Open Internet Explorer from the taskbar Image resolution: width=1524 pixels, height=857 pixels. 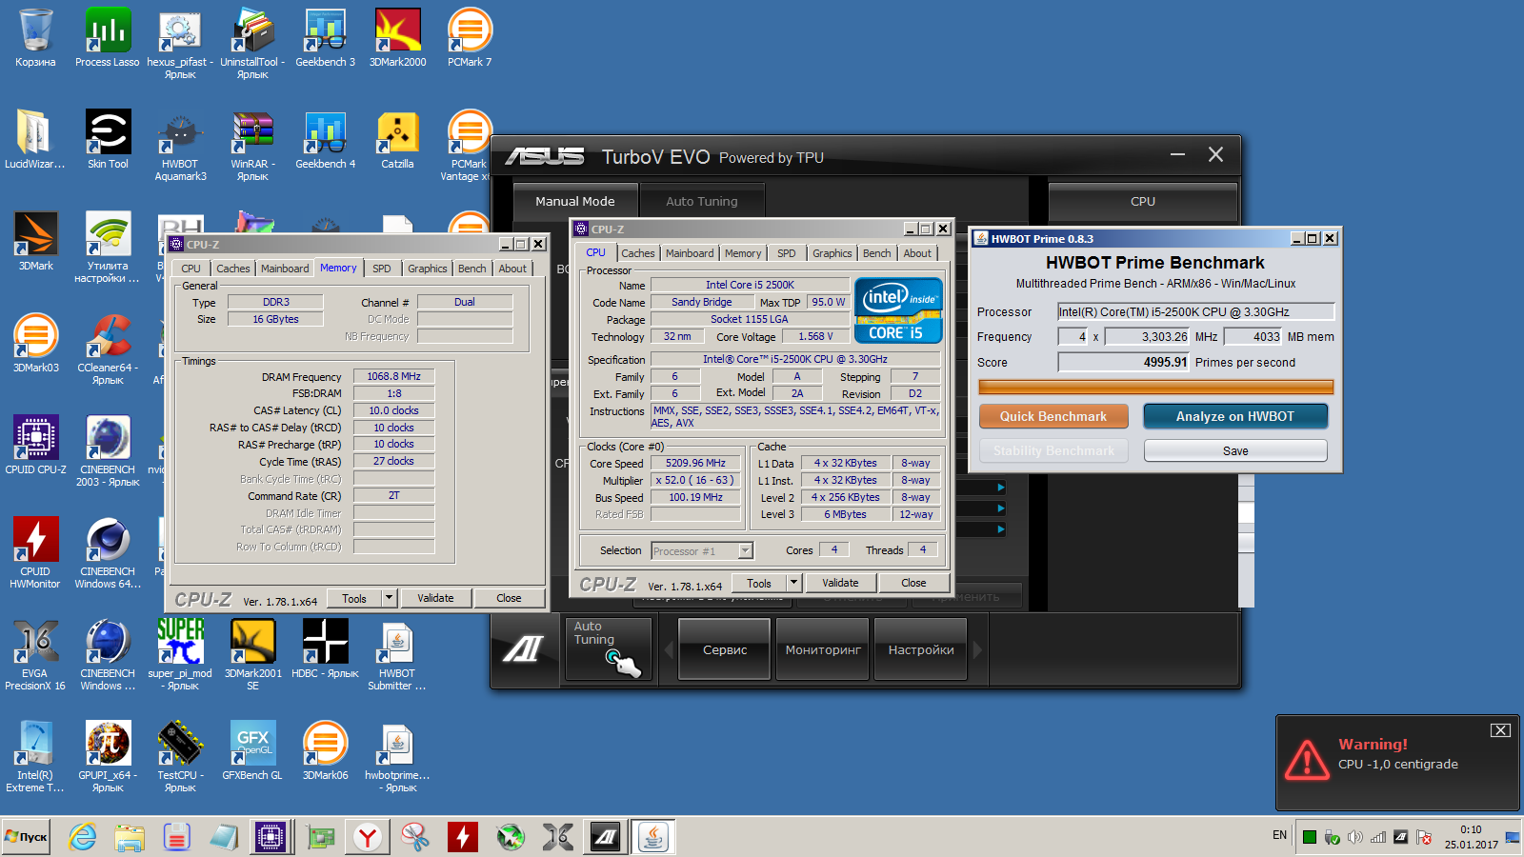(x=83, y=837)
